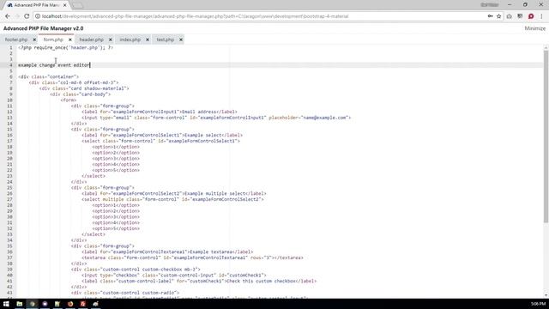Open the red chat-bubble extension icon
The image size is (549, 309).
point(531,16)
